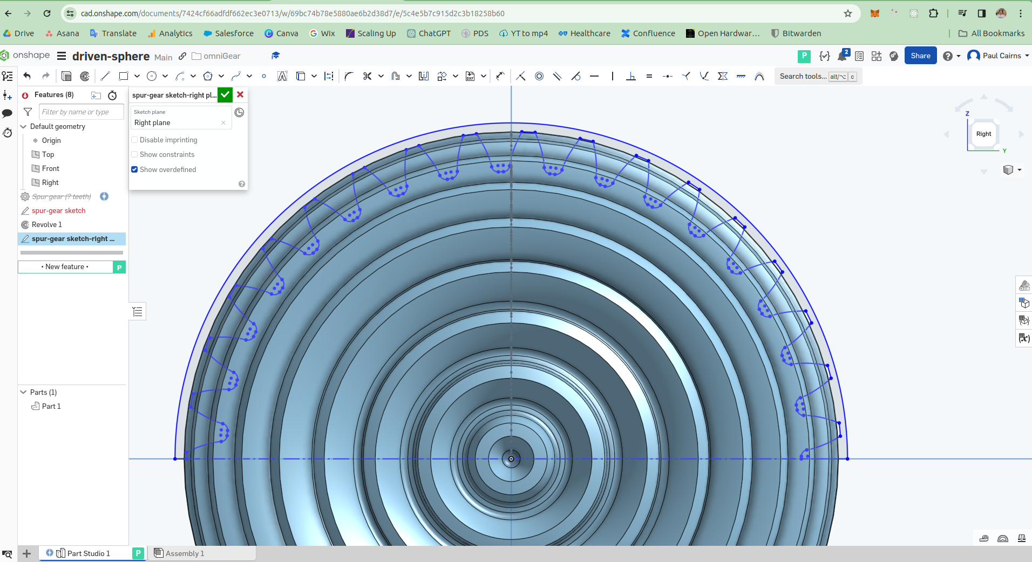The image size is (1032, 562).
Task: Click the Filter by name input field
Action: [81, 112]
